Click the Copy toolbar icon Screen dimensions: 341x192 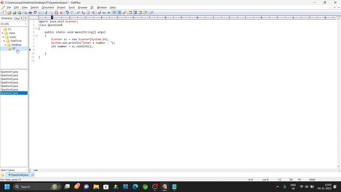tap(51, 13)
